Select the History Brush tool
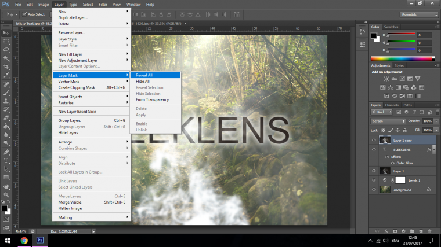 click(6, 109)
